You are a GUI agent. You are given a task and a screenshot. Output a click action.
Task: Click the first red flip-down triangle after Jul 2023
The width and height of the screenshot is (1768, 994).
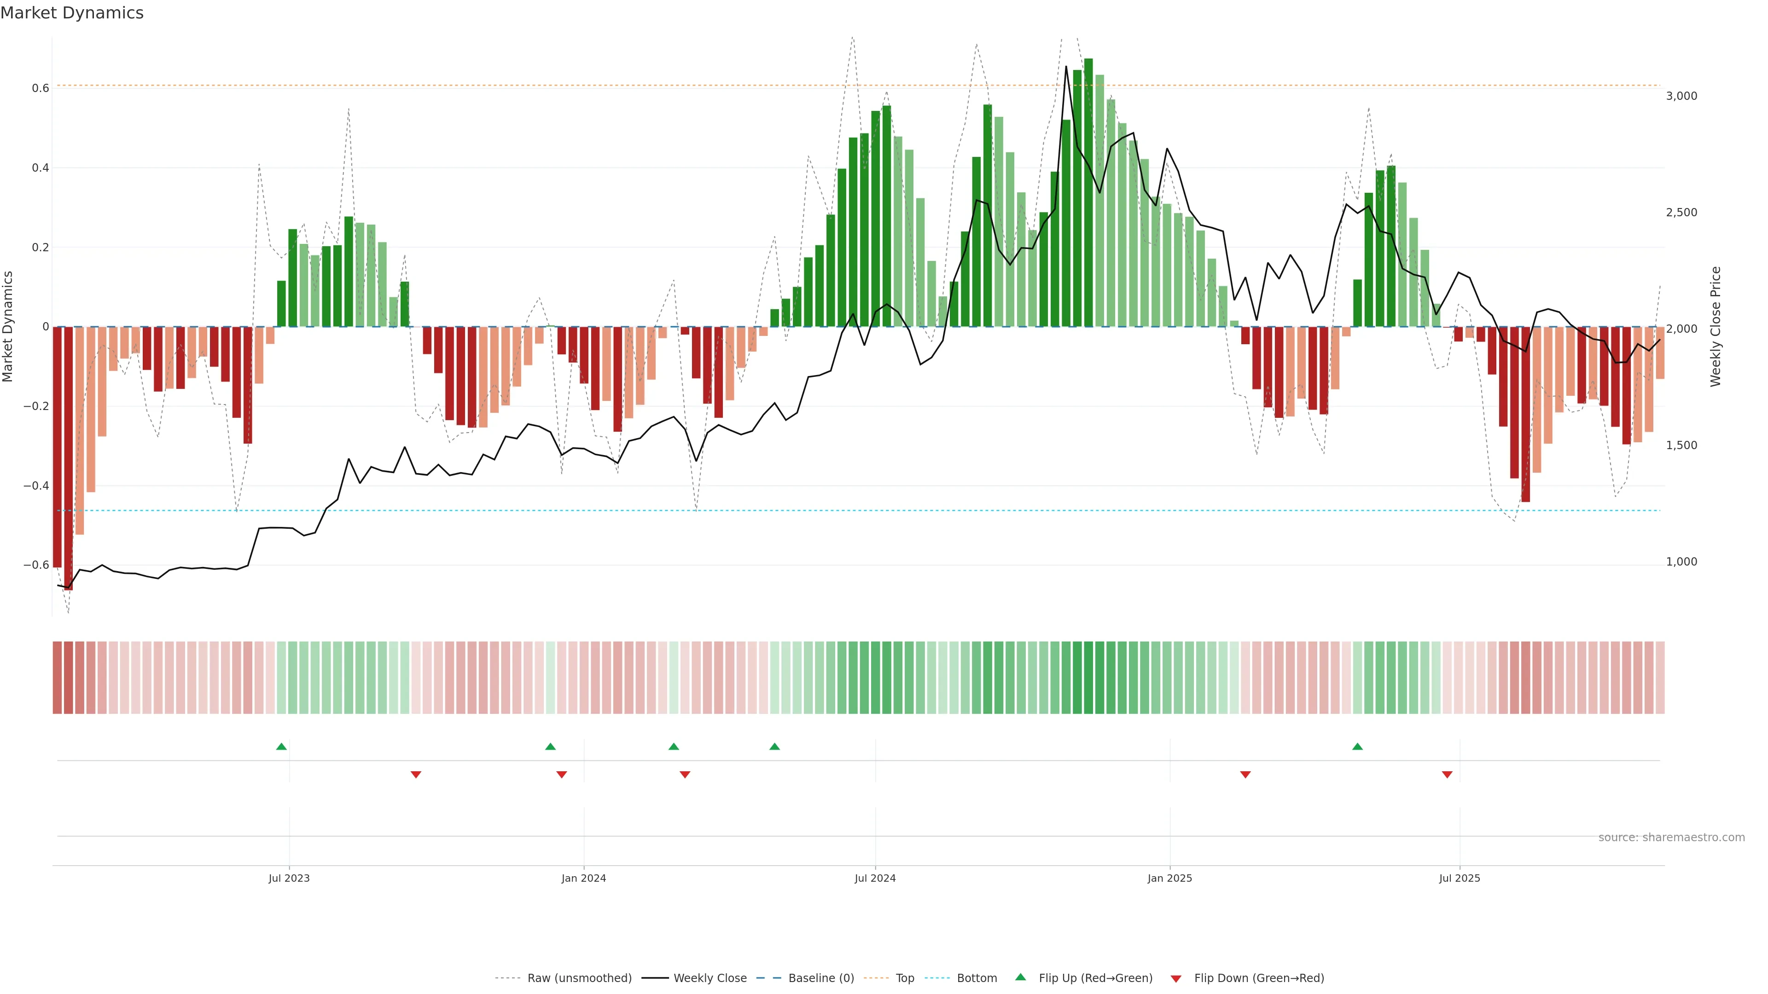point(416,774)
